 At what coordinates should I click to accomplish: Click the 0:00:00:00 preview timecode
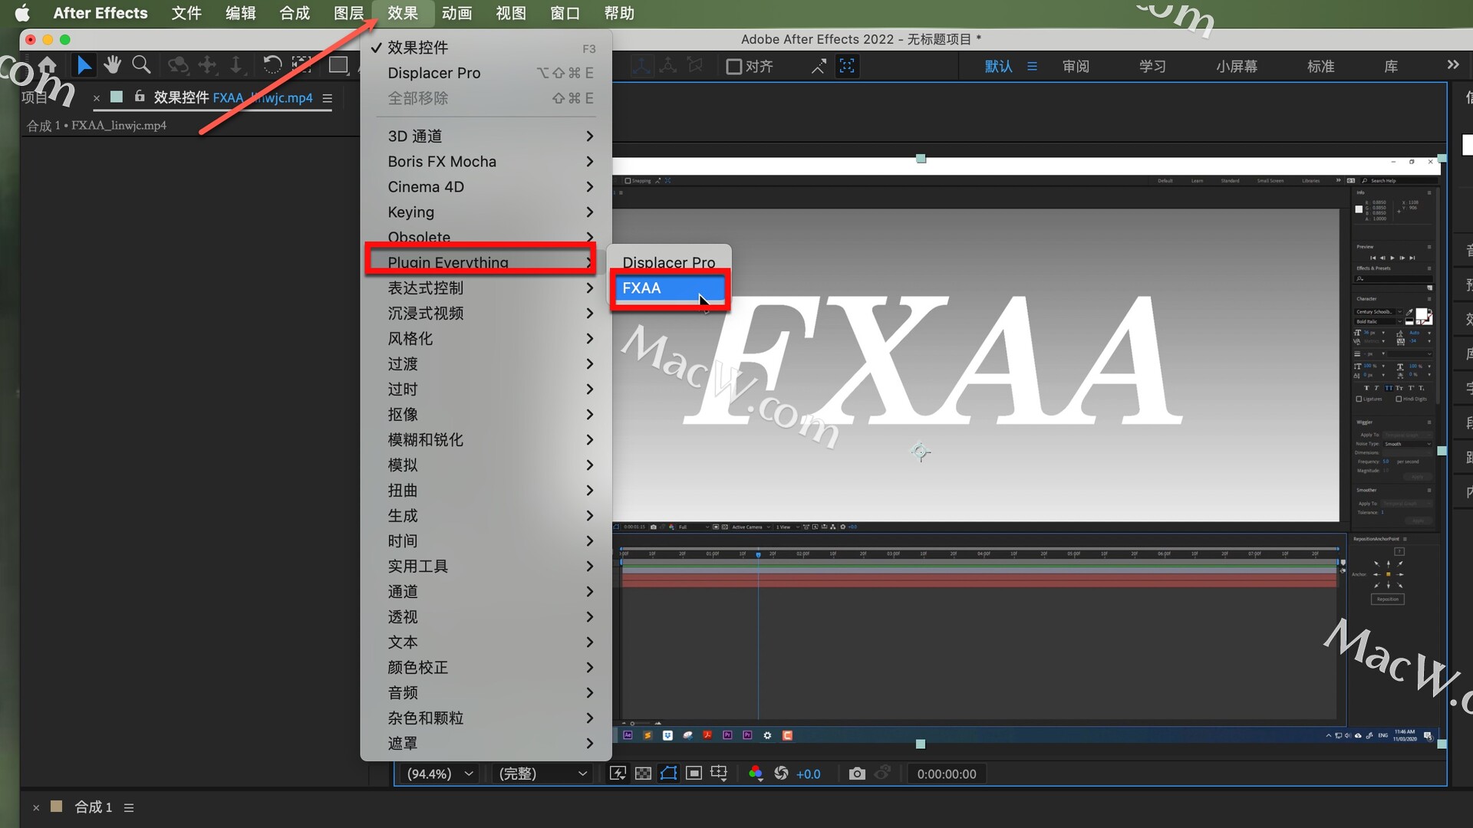(x=947, y=774)
